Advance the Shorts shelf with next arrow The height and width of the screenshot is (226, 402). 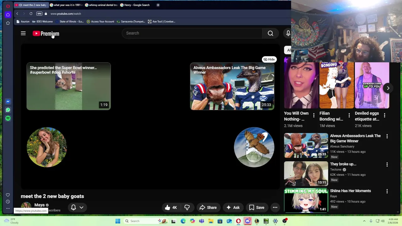[x=388, y=88]
